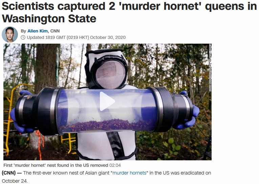Screen dimensions: 259x184
Task: Select the CNN label in the byline
Action: click(x=55, y=31)
